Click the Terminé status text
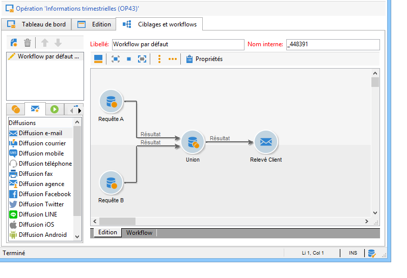Image resolution: width=407 pixels, height=278 pixels. (x=14, y=253)
